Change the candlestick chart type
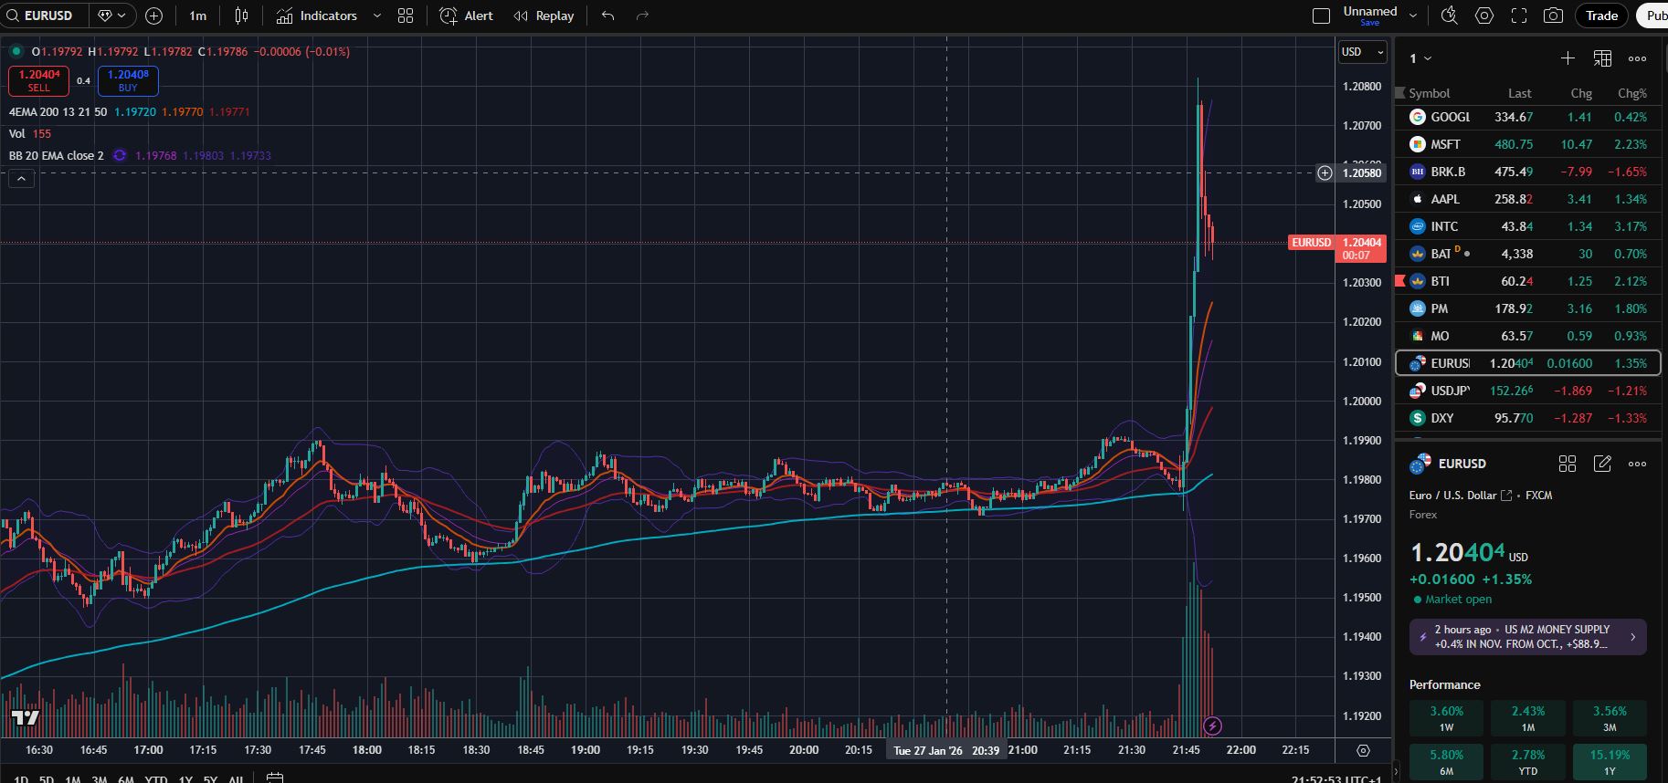The width and height of the screenshot is (1668, 783). (241, 16)
